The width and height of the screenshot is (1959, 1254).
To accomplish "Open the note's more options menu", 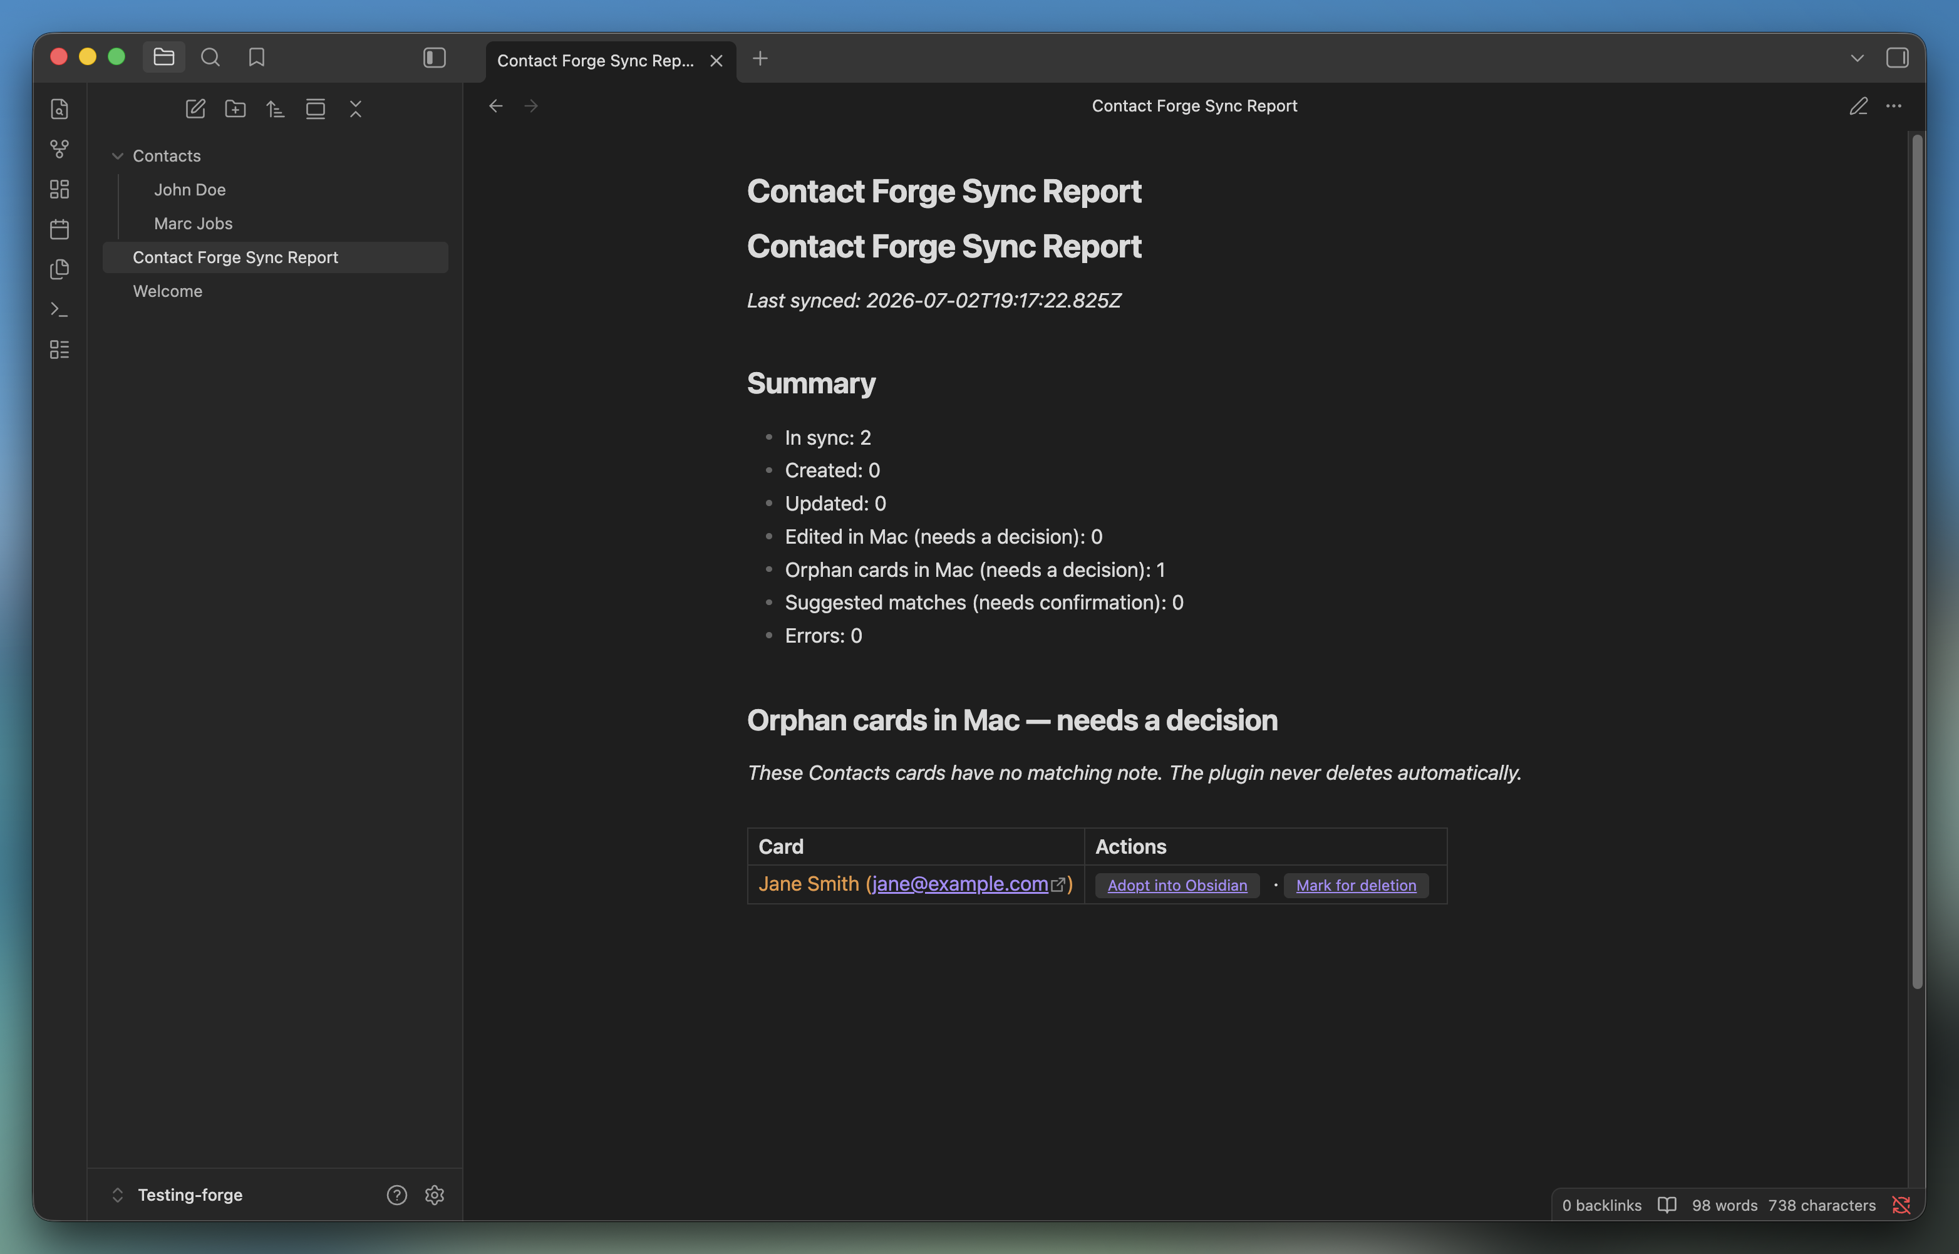I will point(1894,106).
